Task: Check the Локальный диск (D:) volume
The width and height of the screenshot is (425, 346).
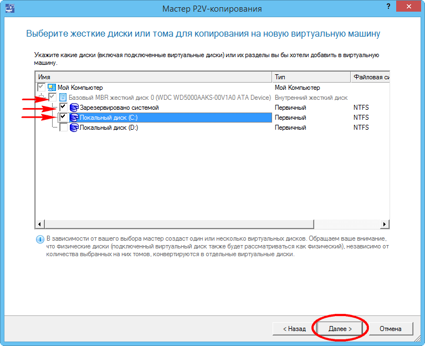Action: (63, 127)
